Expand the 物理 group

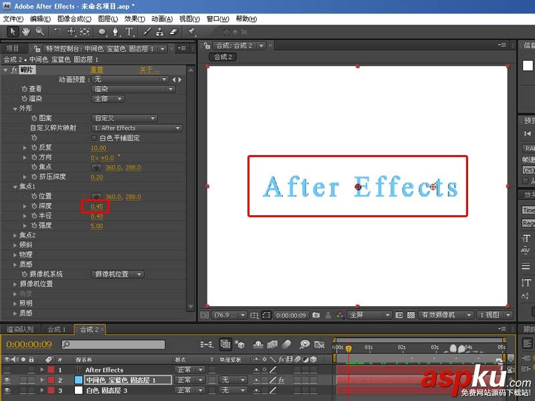(15, 255)
